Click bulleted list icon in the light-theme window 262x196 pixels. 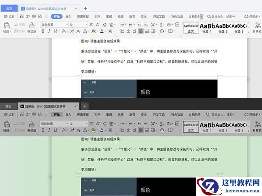pyautogui.click(x=123, y=25)
